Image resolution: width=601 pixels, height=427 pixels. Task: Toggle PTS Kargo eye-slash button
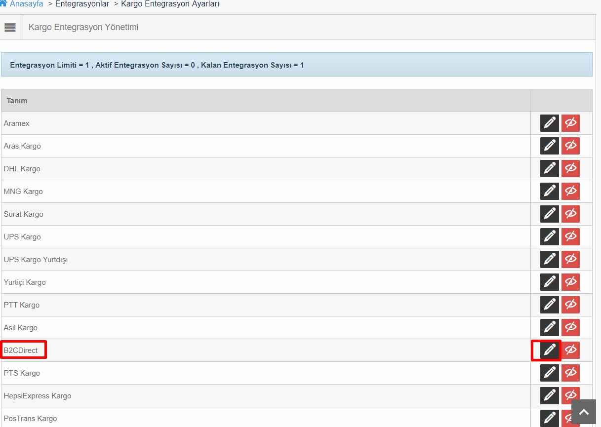point(570,373)
